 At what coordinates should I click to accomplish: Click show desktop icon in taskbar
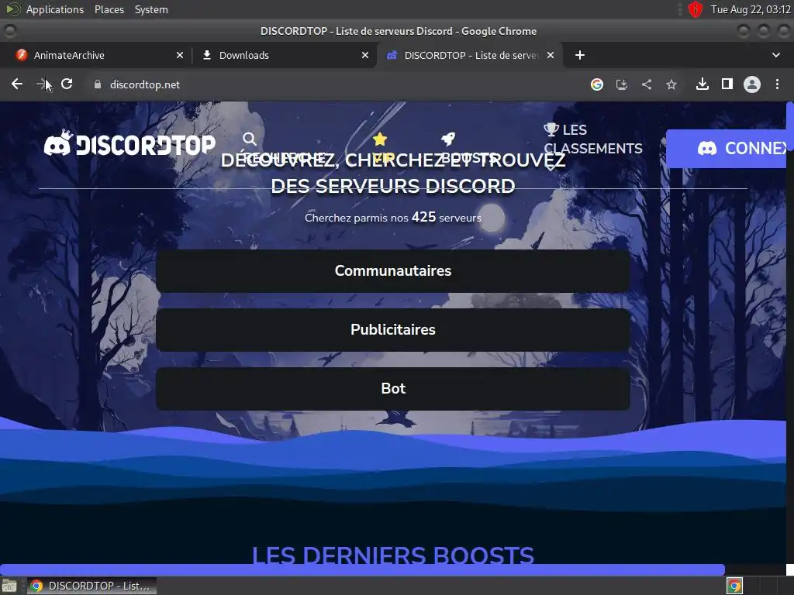tap(9, 586)
